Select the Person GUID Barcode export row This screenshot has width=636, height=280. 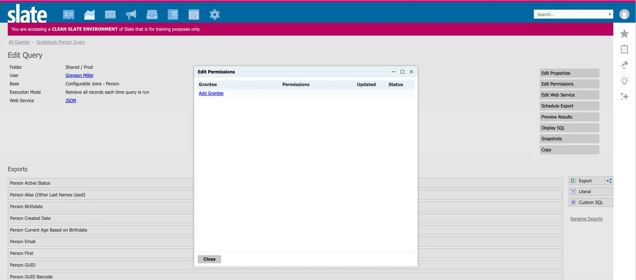click(285, 276)
